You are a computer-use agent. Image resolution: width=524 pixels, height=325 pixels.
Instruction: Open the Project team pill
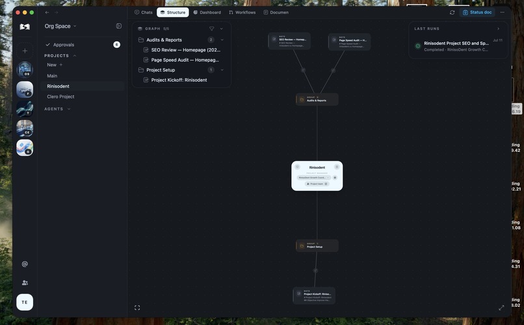click(x=317, y=184)
